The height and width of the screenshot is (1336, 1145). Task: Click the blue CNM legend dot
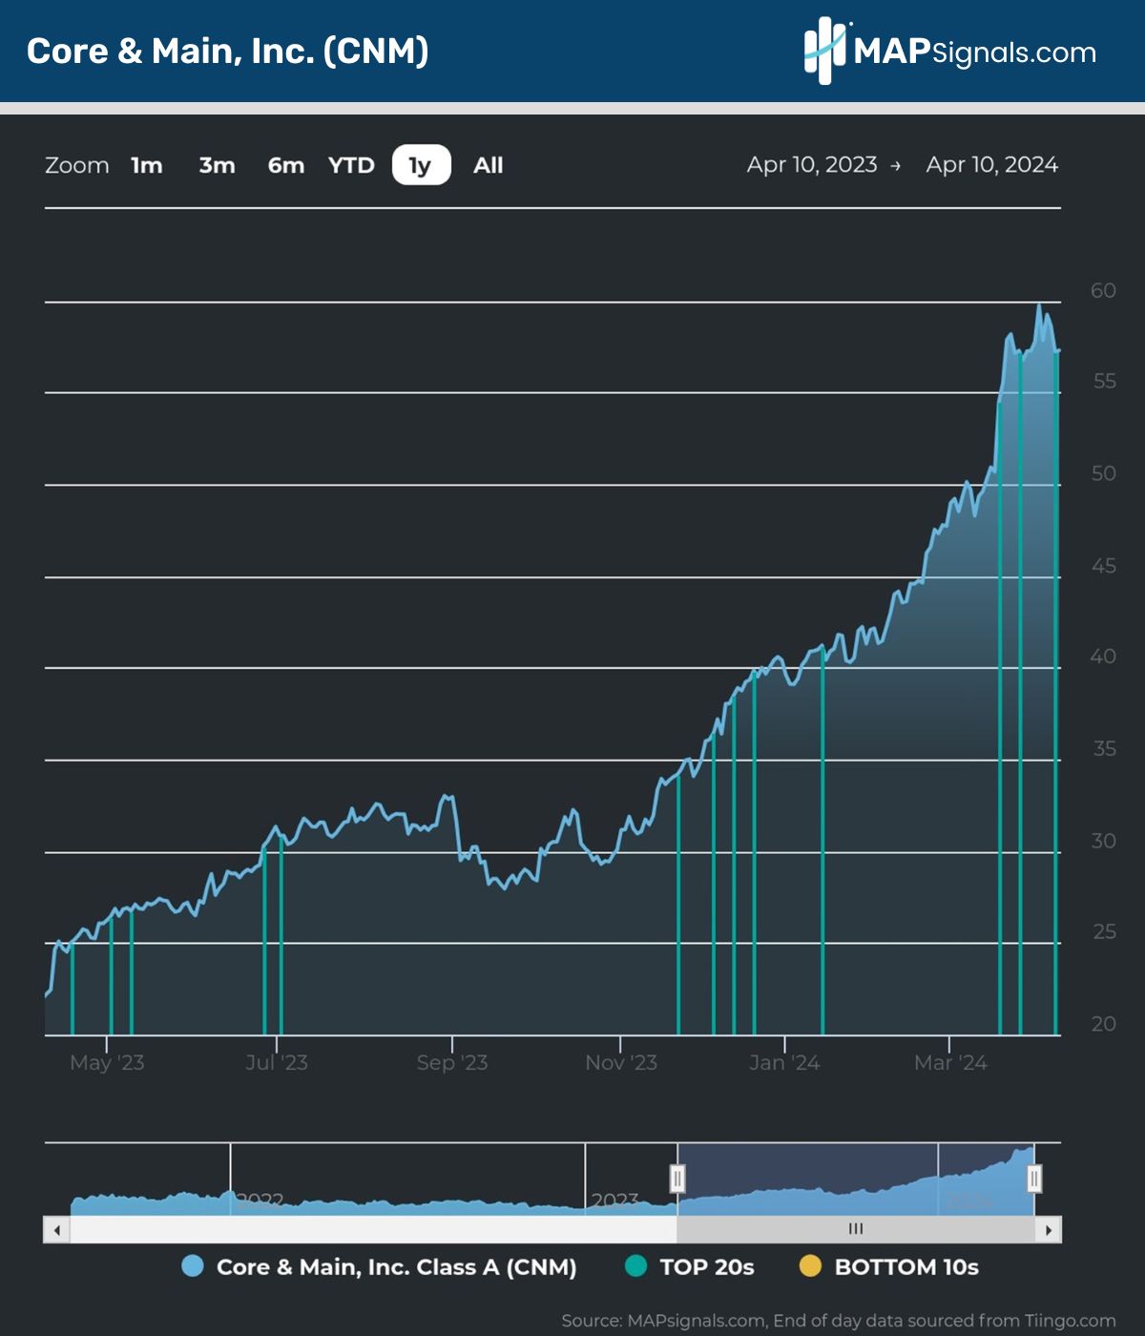tap(193, 1266)
